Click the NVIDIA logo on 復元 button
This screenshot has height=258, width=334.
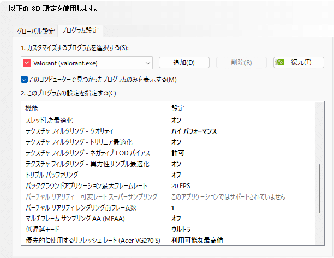click(x=279, y=62)
